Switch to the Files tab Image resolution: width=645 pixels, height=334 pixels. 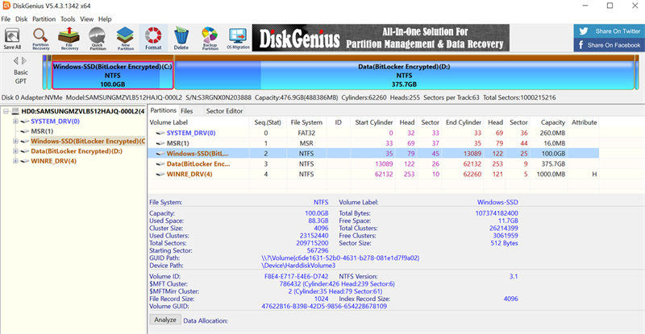click(187, 111)
